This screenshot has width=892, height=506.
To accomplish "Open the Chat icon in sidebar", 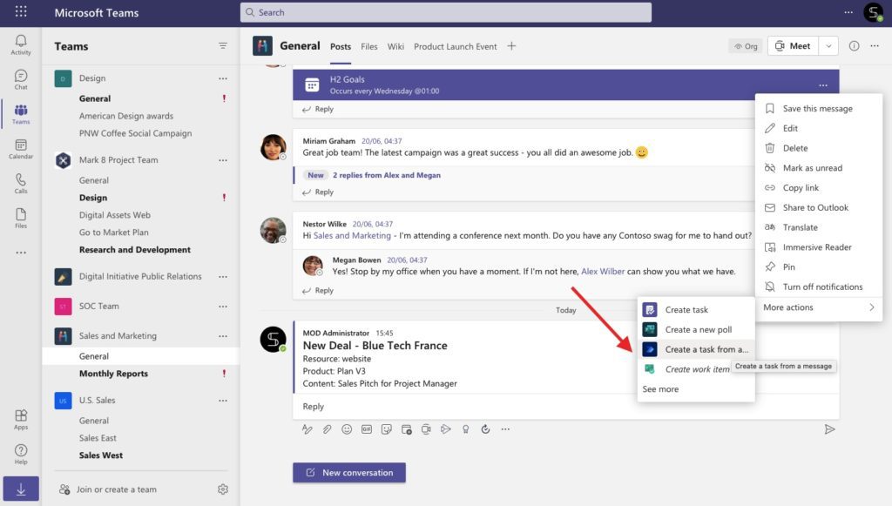I will point(21,79).
